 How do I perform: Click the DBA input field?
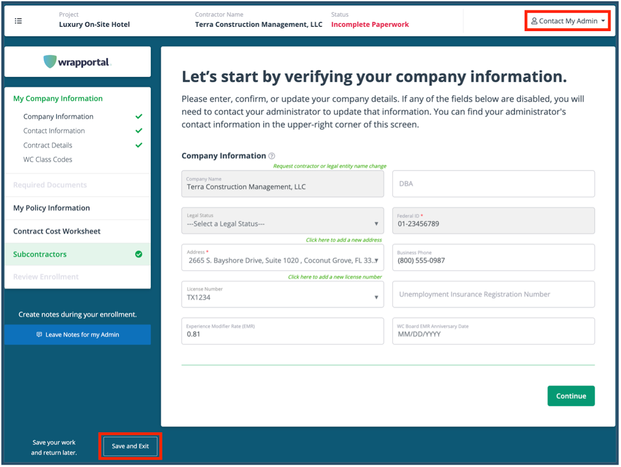[x=493, y=184]
